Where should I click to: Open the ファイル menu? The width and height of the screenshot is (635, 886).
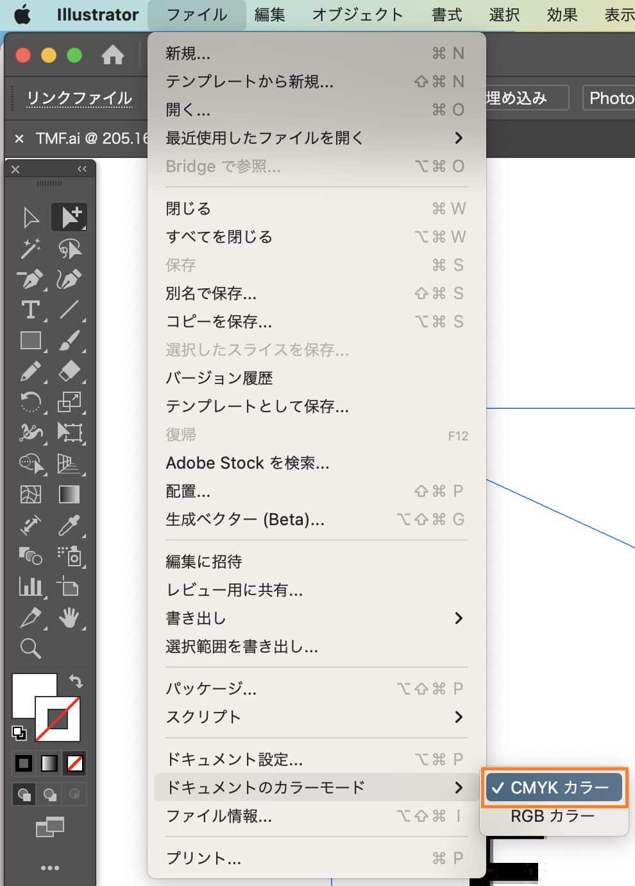[196, 15]
